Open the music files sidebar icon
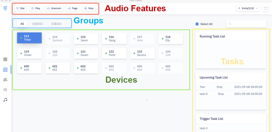 pos(5,100)
